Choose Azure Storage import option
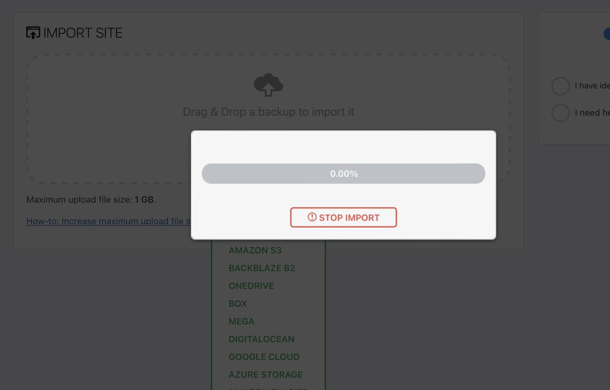 click(x=266, y=375)
